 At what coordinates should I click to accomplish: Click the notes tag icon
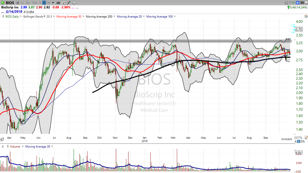coord(74,3)
